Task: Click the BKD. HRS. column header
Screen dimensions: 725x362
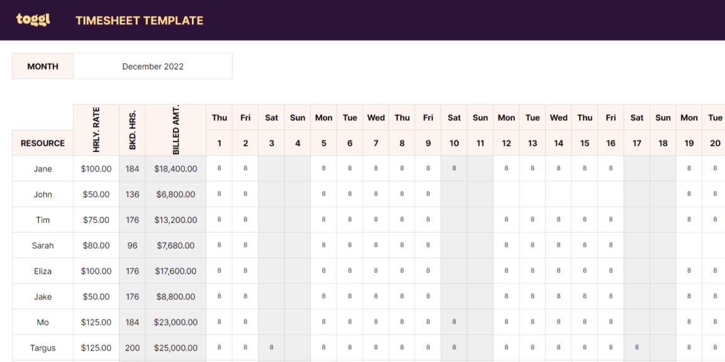Action: coord(132,126)
